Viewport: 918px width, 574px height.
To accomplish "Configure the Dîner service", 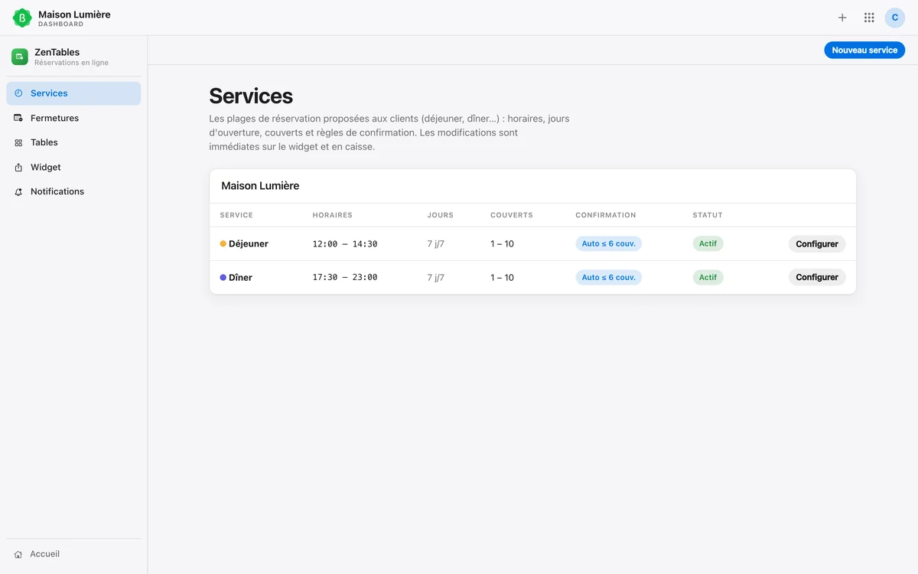I will (817, 277).
